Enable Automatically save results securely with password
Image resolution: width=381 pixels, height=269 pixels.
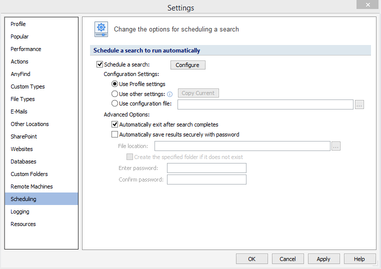coord(114,134)
